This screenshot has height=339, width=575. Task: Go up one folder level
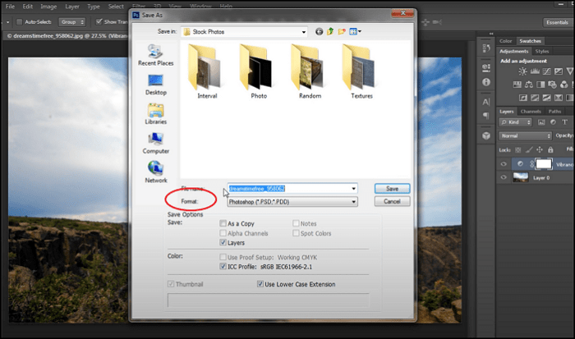(330, 31)
